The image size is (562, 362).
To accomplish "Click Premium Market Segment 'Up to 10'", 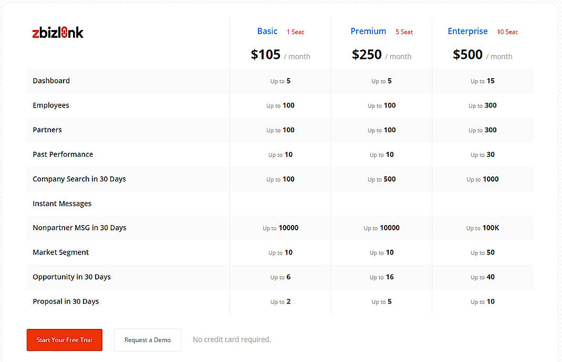I will [x=381, y=252].
